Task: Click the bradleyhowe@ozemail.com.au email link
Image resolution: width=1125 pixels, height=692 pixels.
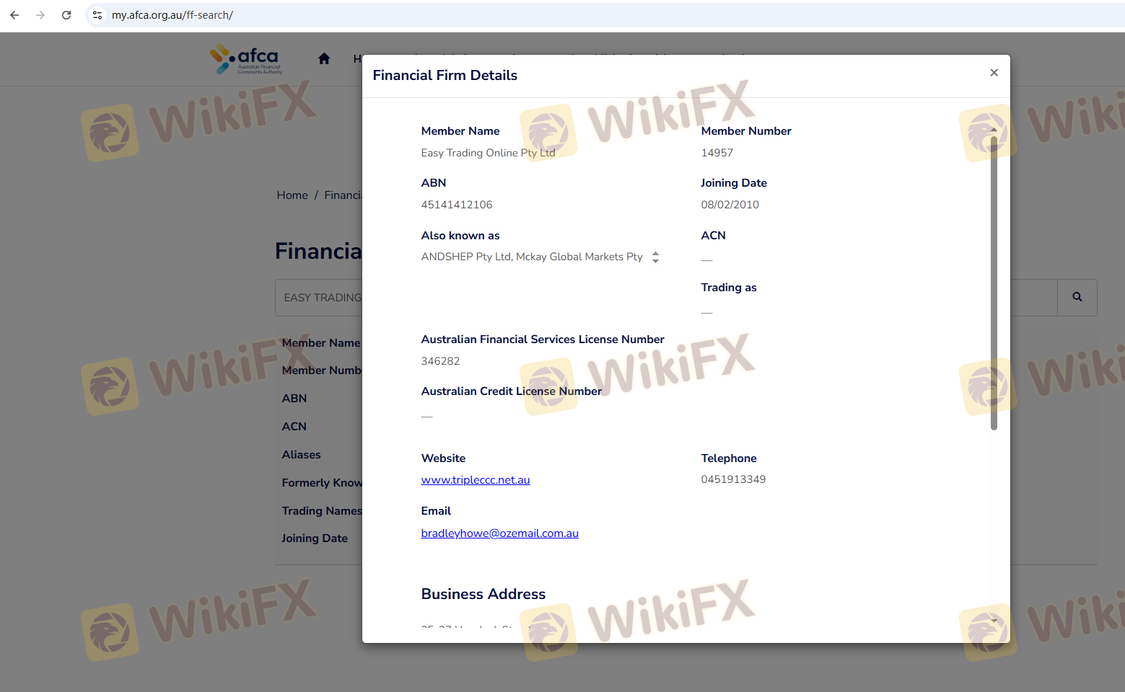Action: click(500, 533)
